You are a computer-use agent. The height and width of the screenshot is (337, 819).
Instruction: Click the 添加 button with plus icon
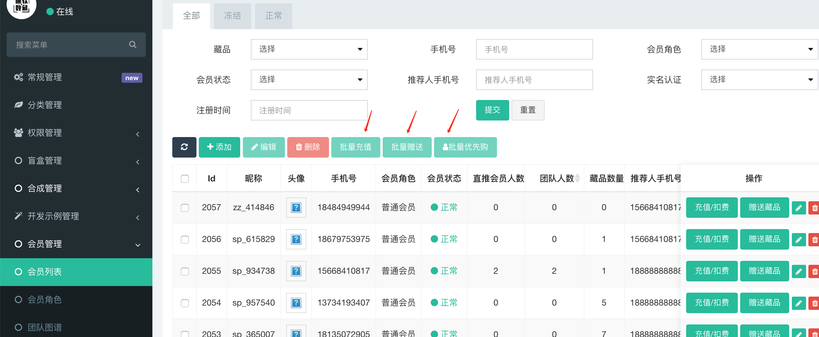click(x=219, y=147)
